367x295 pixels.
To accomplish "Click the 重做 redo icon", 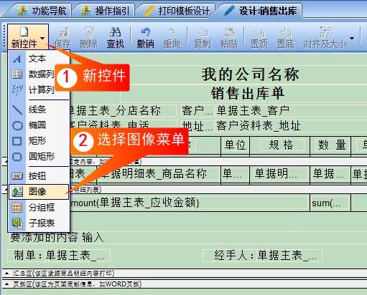I will click(x=172, y=38).
